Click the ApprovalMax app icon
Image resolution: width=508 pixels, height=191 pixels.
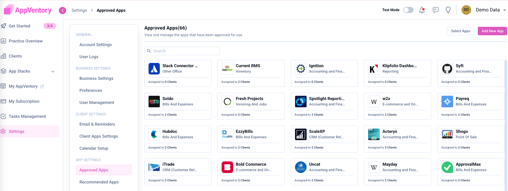[447, 167]
